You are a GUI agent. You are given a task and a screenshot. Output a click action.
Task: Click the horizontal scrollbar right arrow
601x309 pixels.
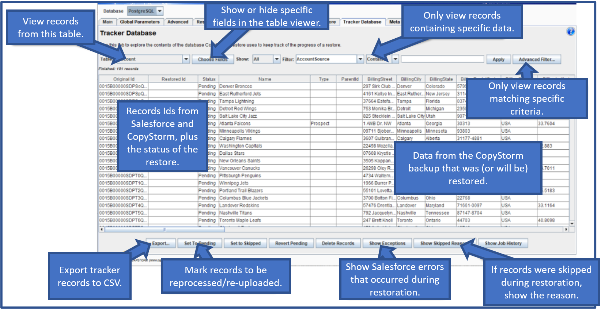coord(566,229)
